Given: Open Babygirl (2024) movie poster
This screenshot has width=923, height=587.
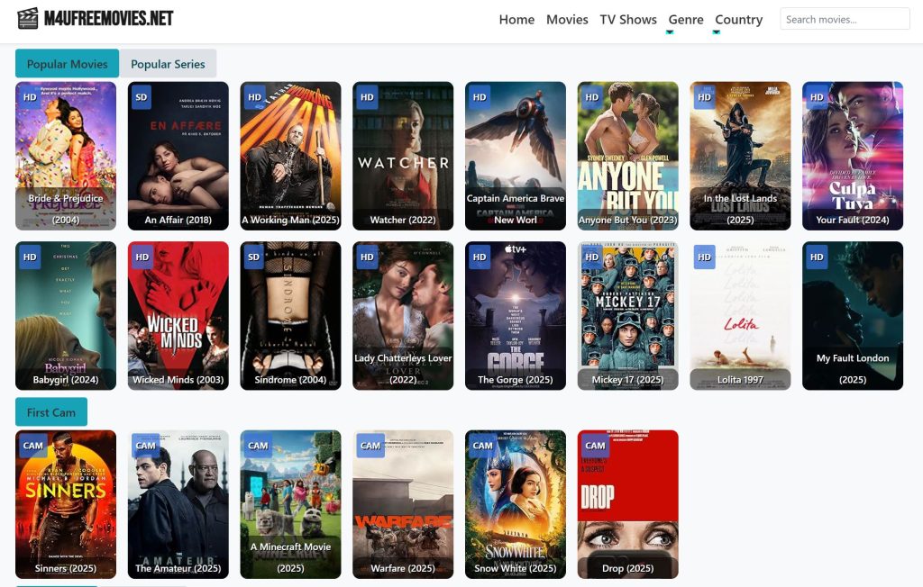Looking at the screenshot, I should [66, 316].
